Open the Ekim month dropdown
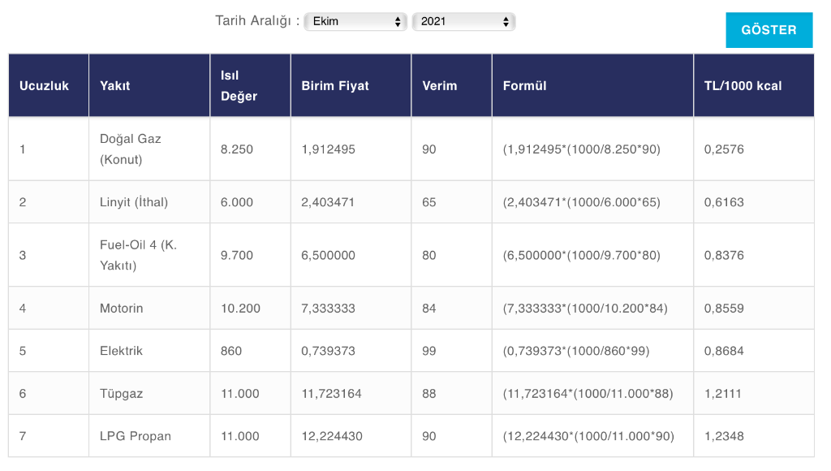The image size is (831, 471). click(355, 21)
